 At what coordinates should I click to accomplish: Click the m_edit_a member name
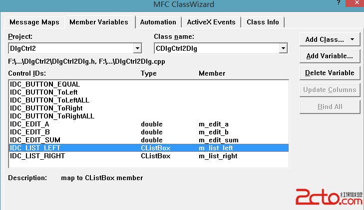(214, 124)
